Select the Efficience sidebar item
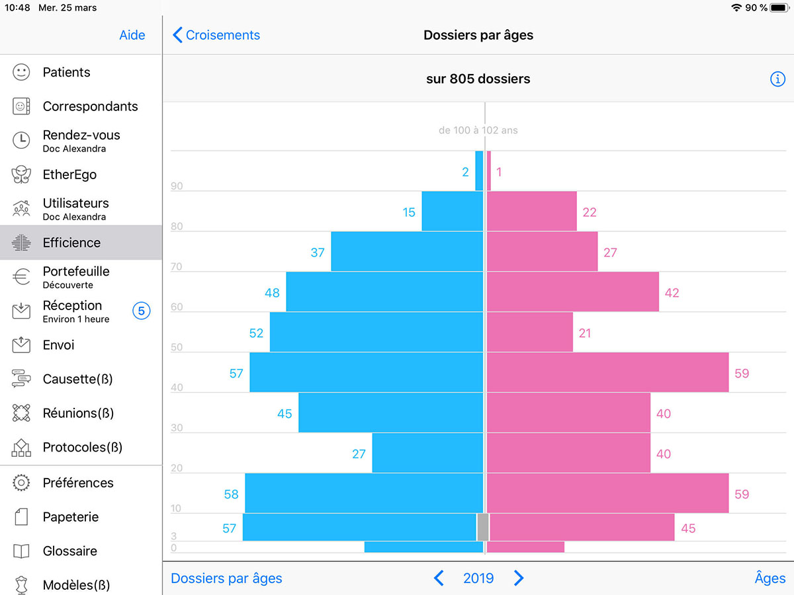Viewport: 794px width, 595px height. click(x=71, y=243)
